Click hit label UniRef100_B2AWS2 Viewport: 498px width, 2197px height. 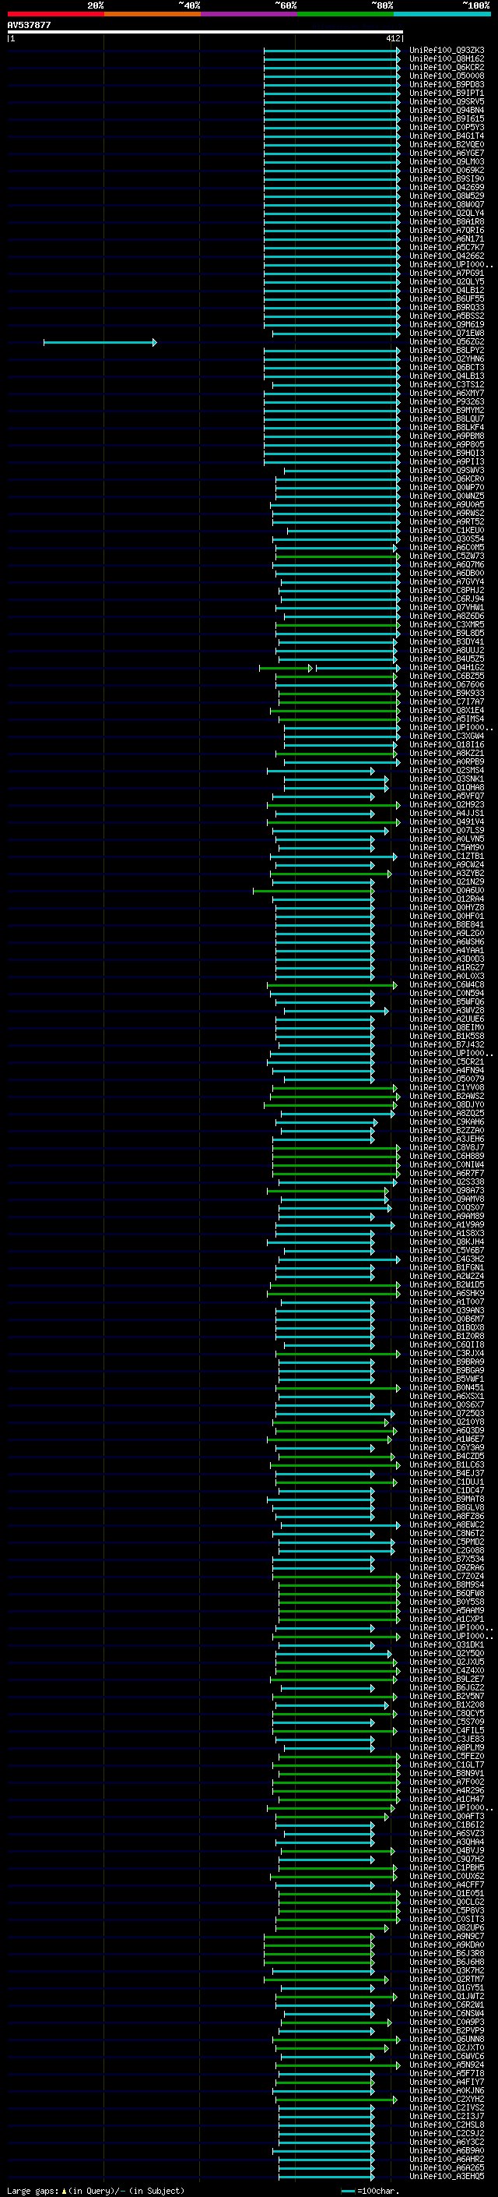(x=447, y=1096)
